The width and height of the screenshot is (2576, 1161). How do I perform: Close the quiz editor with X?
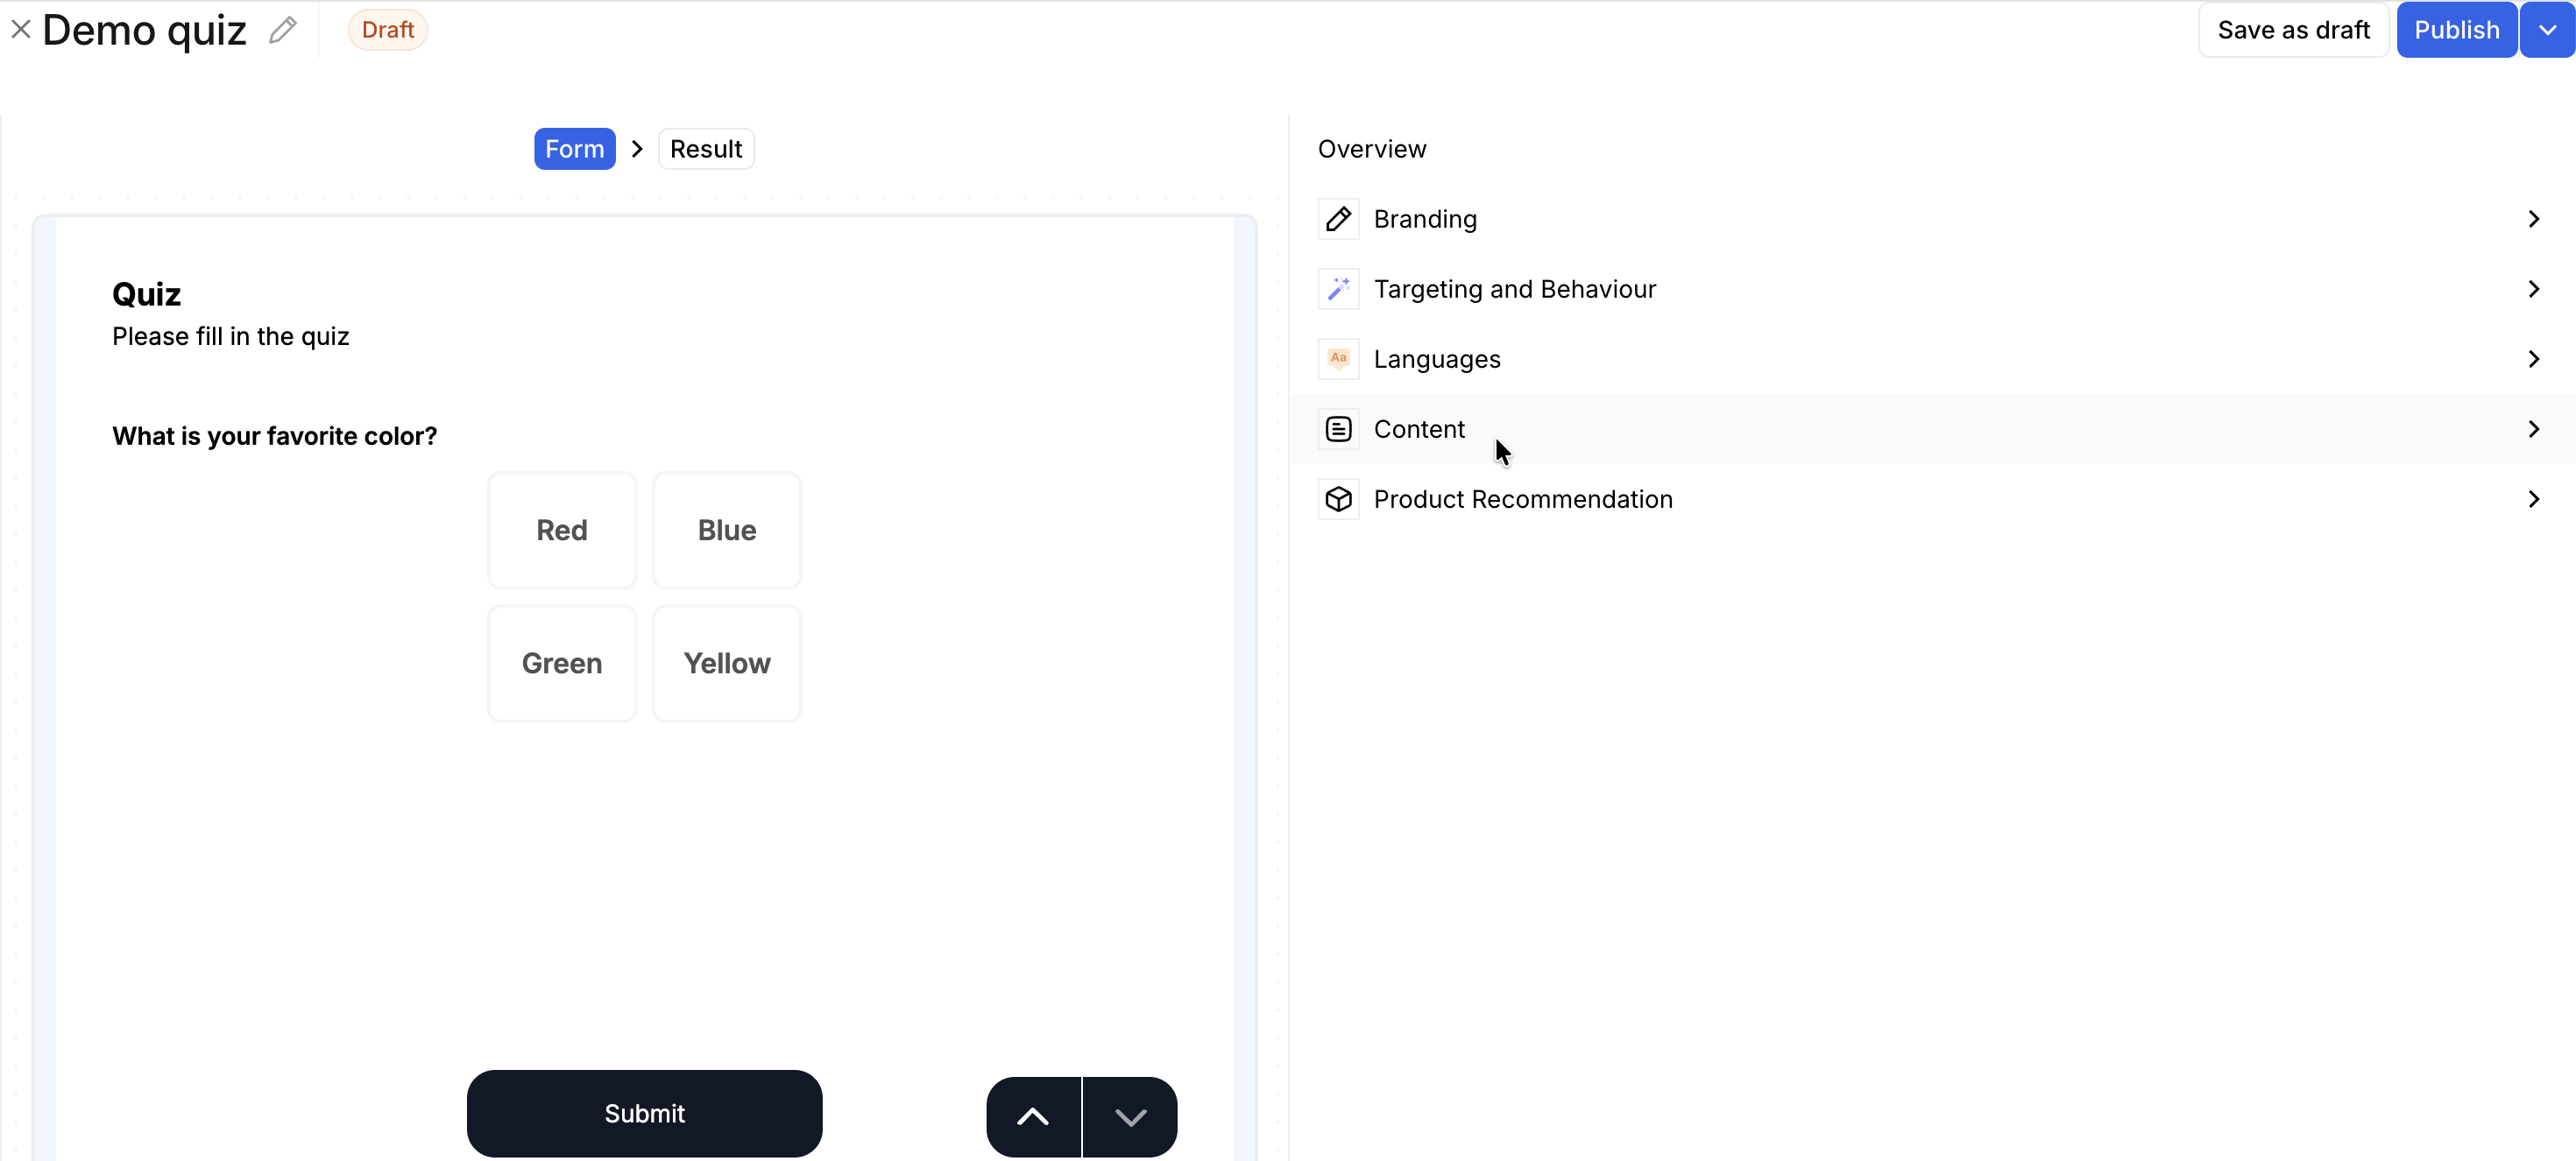[20, 30]
